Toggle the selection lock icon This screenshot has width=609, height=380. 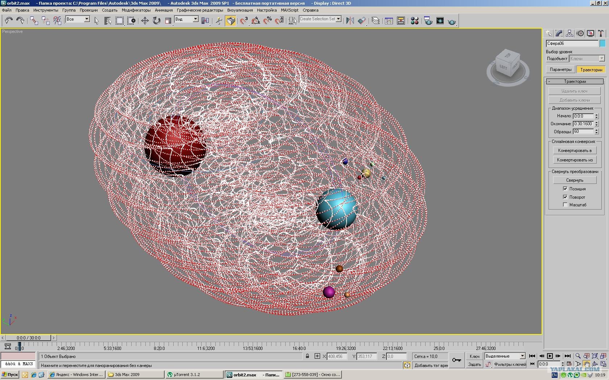coord(307,356)
